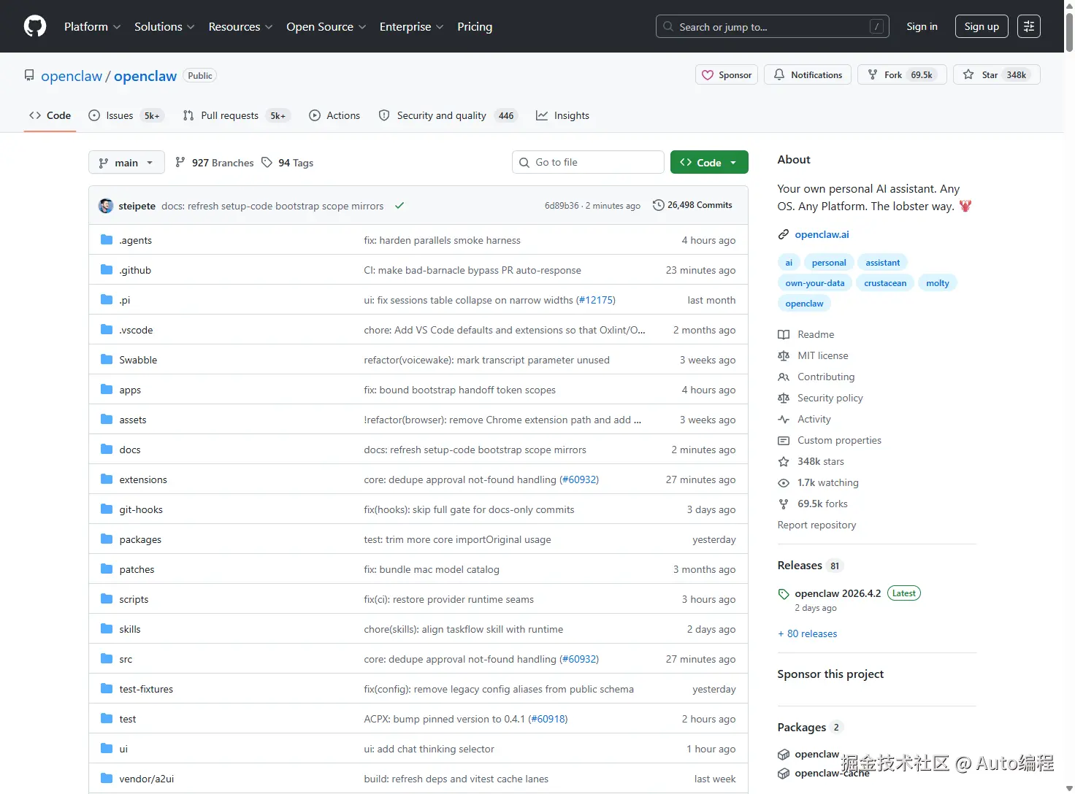Click the Readme book icon
1075x794 pixels.
click(x=784, y=334)
